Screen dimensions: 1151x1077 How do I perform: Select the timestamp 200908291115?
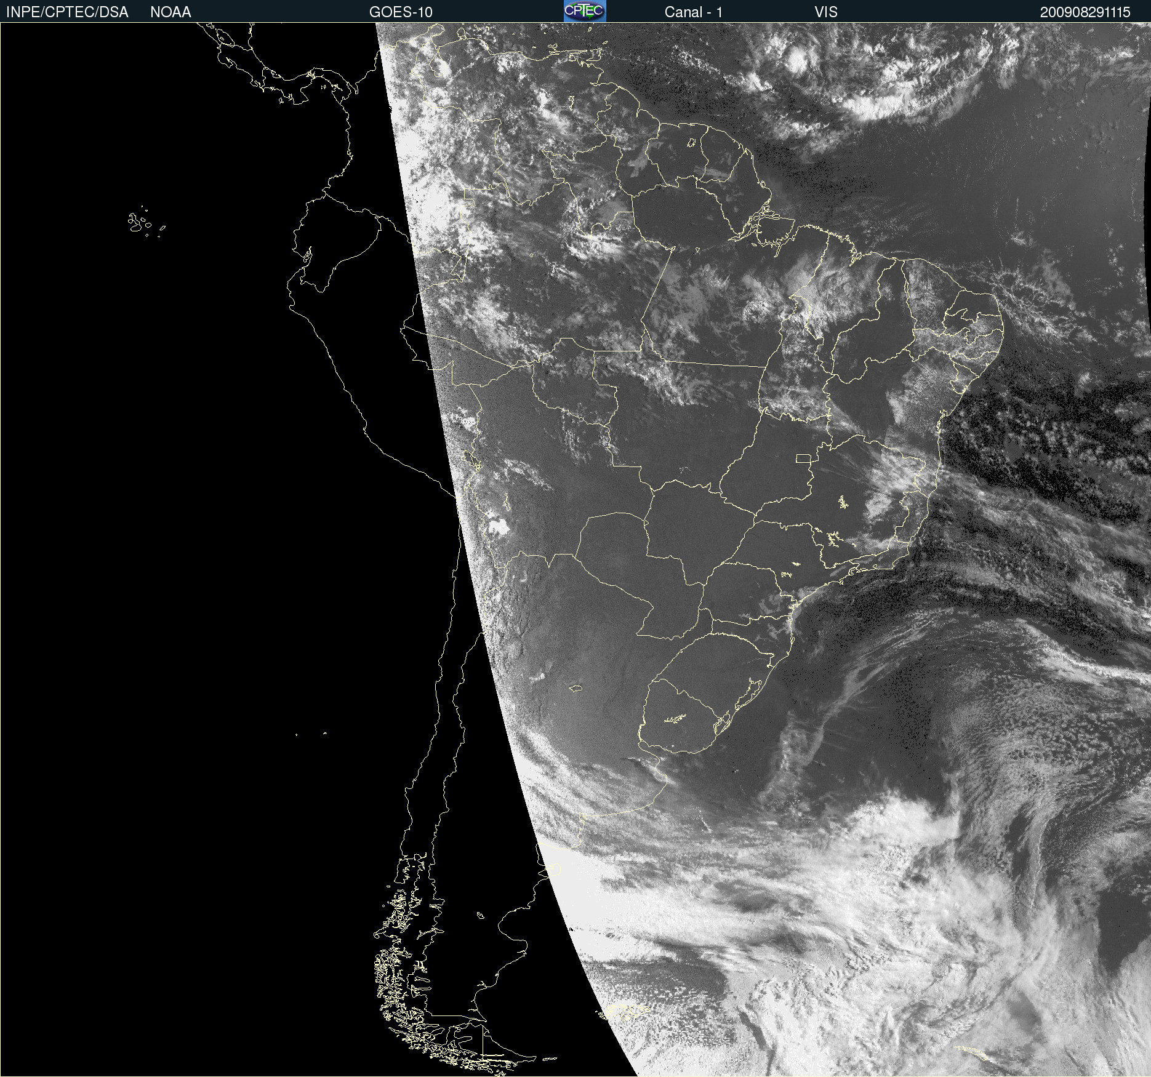tap(1085, 12)
